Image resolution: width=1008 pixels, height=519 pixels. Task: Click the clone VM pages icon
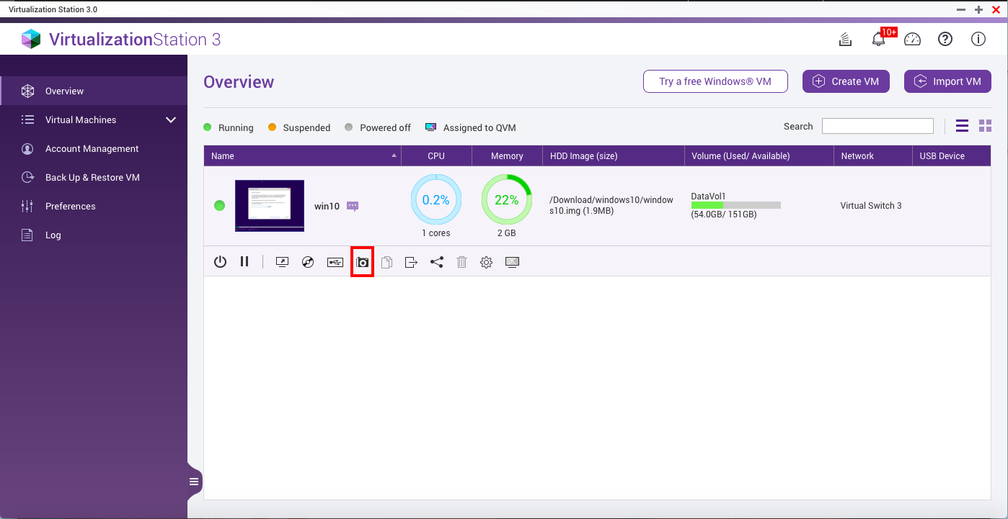tap(386, 262)
